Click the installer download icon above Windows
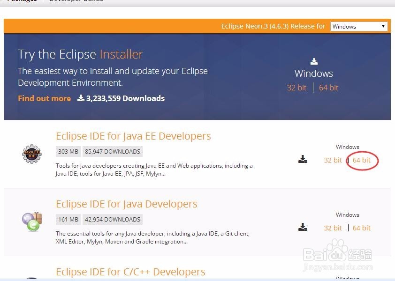This screenshot has width=395, height=281. 314,61
